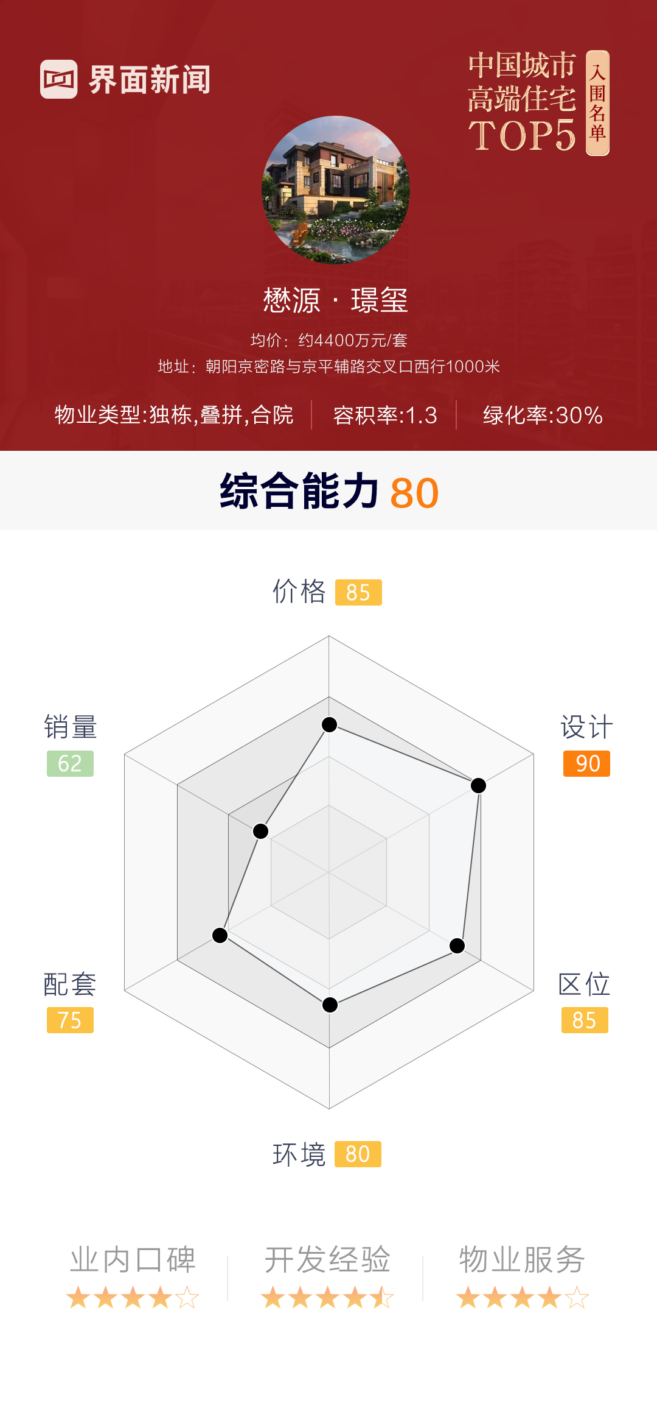Click the 环境 80 score badge
Viewport: 657px width, 1428px height.
click(358, 1154)
